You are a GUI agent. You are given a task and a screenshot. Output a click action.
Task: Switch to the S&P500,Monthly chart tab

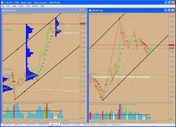coord(89,124)
